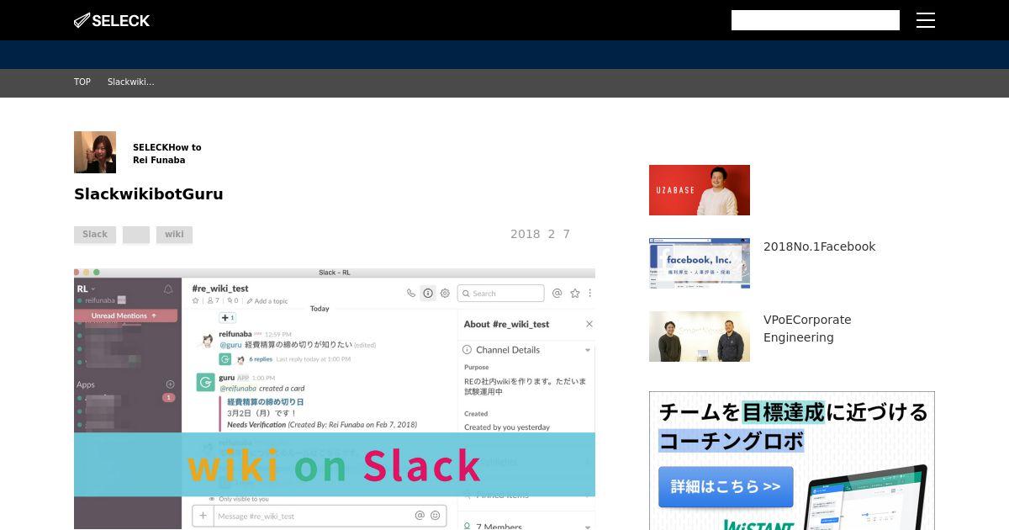Open the UZABASE article thumbnail
This screenshot has width=1009, height=530.
pos(700,190)
